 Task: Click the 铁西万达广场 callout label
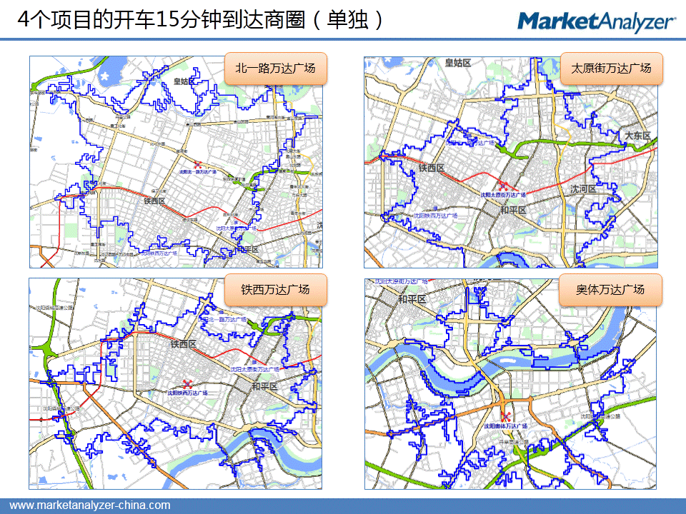(275, 290)
